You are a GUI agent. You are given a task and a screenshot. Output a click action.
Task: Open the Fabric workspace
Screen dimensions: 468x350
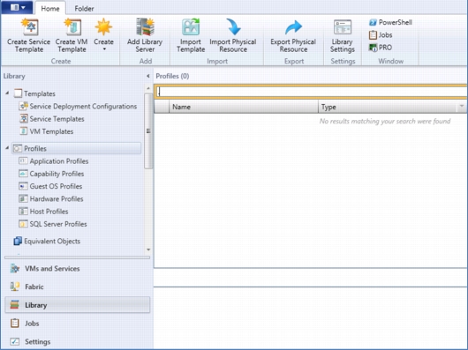coord(77,287)
